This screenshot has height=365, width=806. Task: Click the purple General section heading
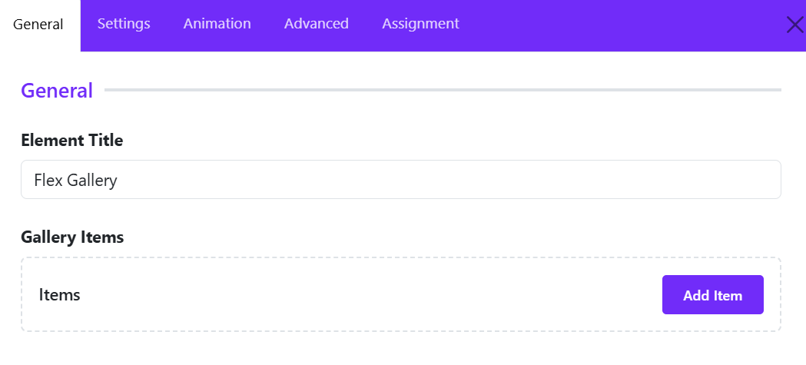pos(57,91)
